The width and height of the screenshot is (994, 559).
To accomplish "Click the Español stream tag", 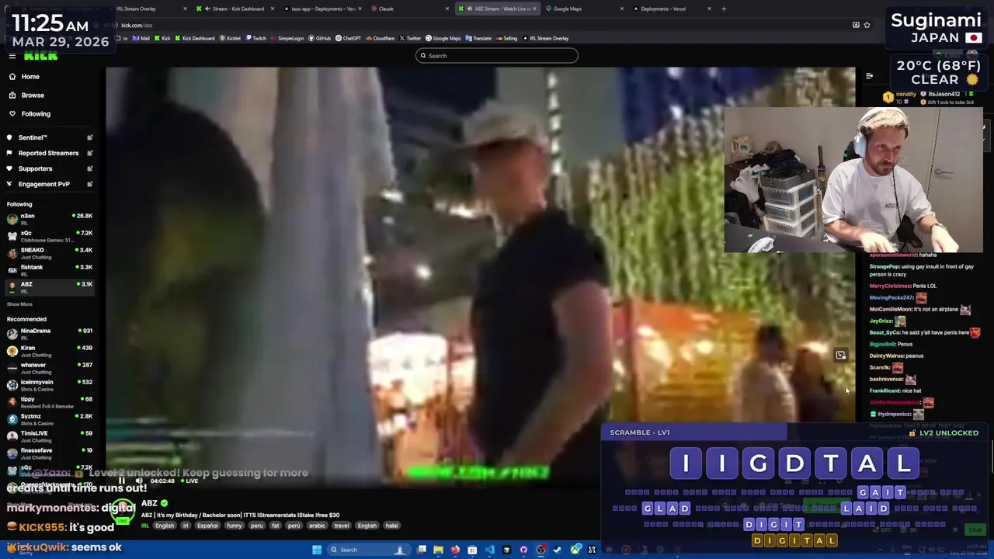I will click(207, 526).
